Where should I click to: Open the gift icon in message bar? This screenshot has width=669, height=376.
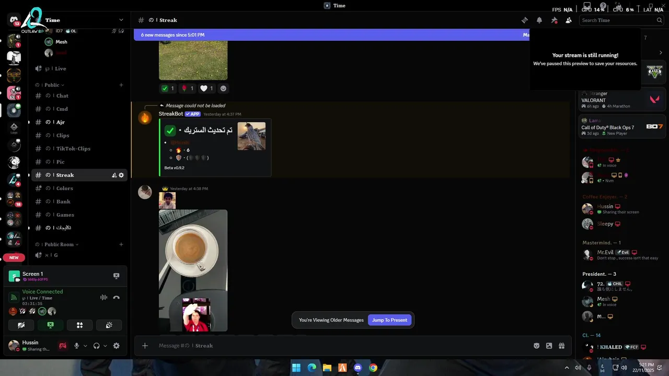[x=562, y=346]
